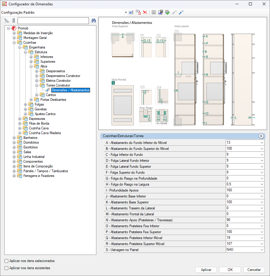
Task: Click the Salas folder icon
Action: pos(20,152)
